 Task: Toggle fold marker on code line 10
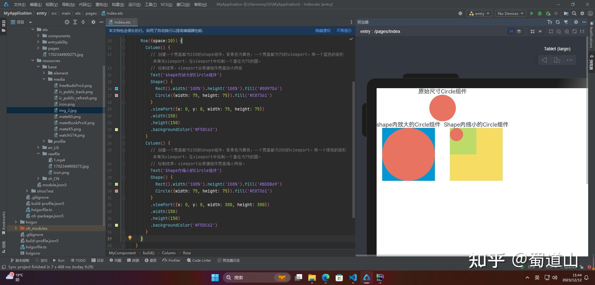124,41
